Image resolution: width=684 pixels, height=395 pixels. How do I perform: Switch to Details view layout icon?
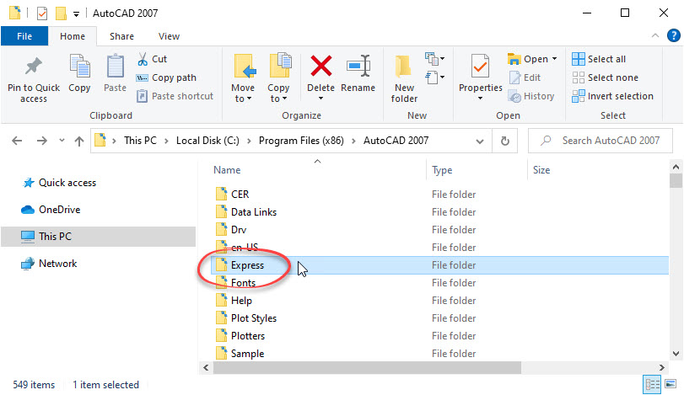[x=653, y=384]
